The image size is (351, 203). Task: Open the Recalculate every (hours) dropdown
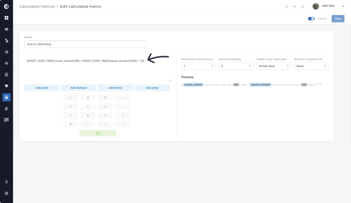pos(198,66)
